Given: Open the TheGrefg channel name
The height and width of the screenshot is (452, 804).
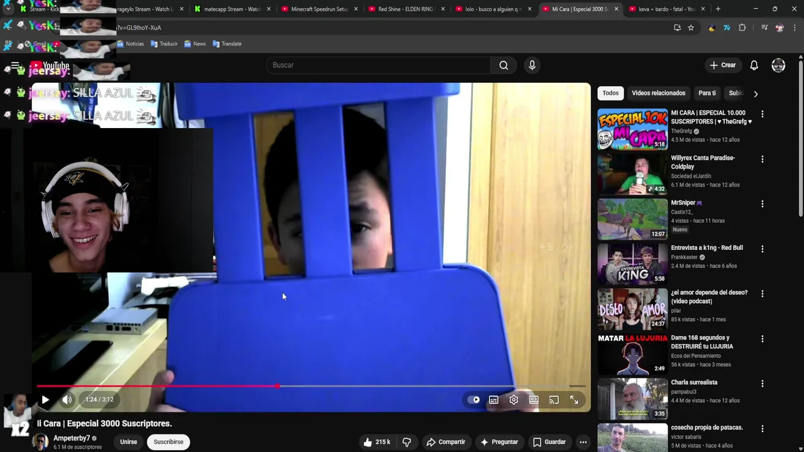Looking at the screenshot, I should pyautogui.click(x=682, y=131).
